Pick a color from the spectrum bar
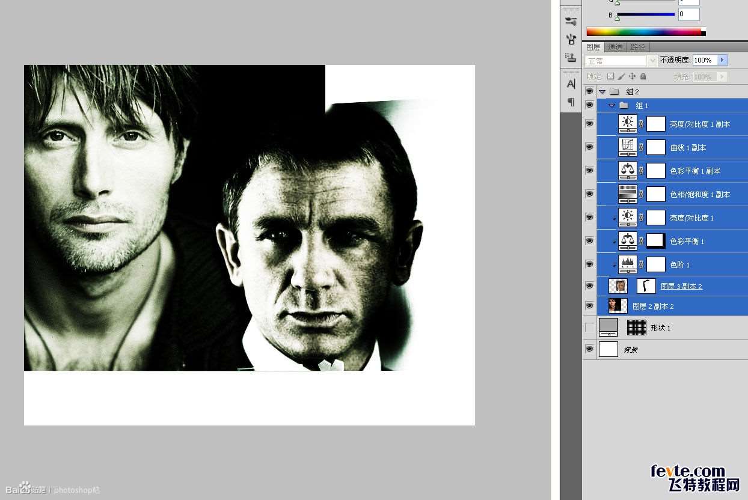The height and width of the screenshot is (500, 748). click(643, 32)
